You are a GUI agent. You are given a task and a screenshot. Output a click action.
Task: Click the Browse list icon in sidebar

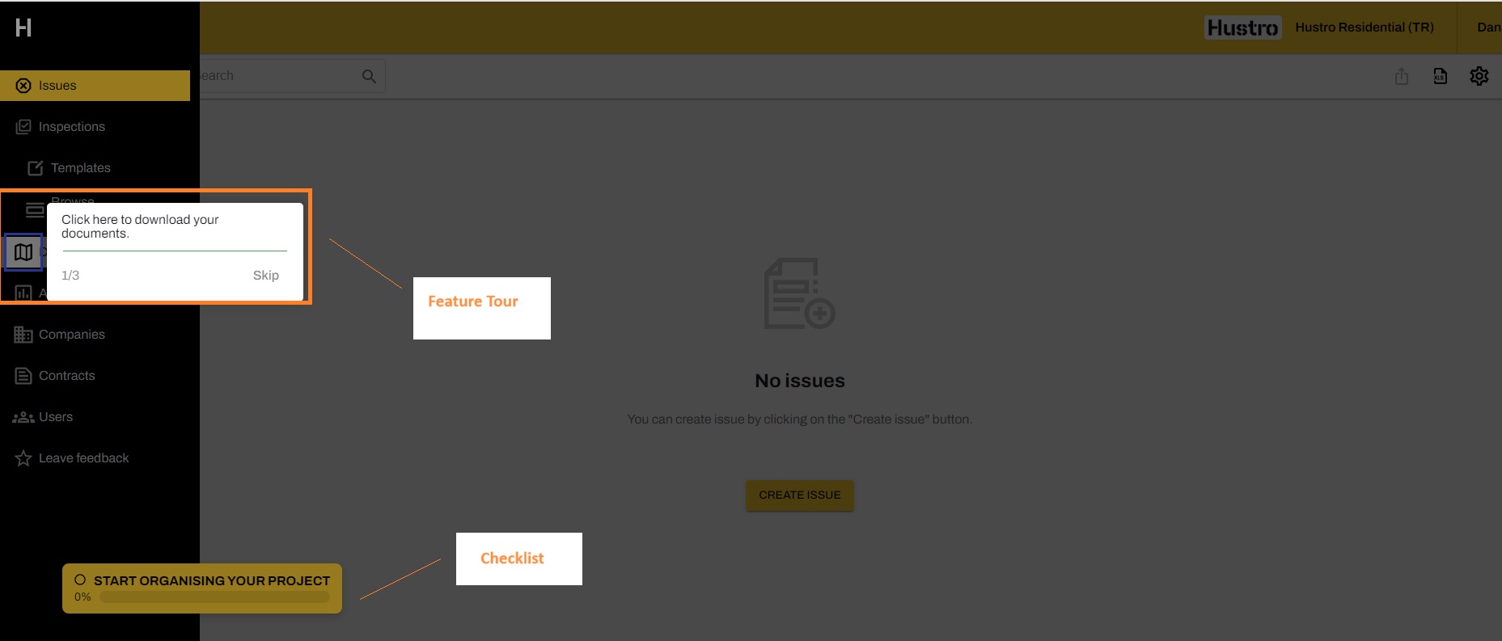point(34,210)
